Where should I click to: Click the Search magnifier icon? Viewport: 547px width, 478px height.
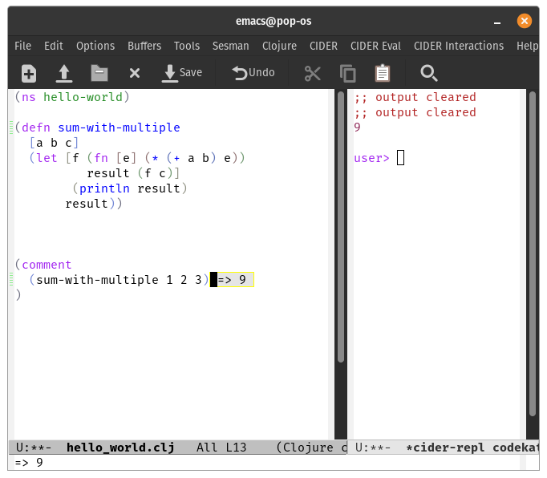(x=429, y=74)
